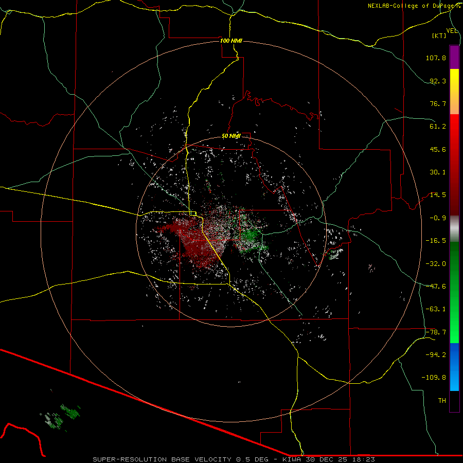Click the 100 NMI range ring label
This screenshot has width=463, height=463.
pyautogui.click(x=231, y=41)
